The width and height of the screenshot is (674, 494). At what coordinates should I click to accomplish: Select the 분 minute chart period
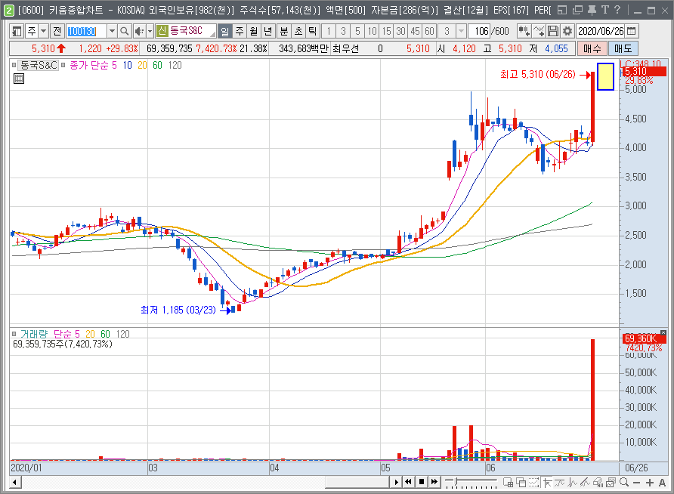tap(283, 31)
